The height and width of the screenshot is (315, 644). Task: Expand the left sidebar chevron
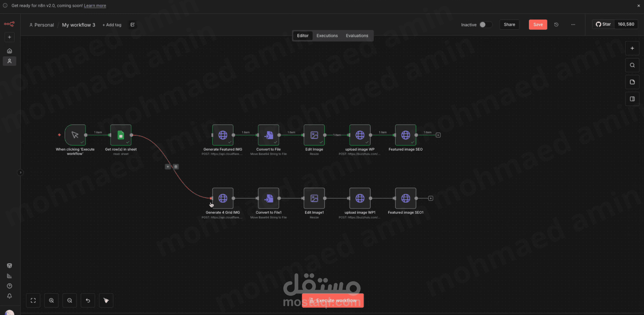point(20,172)
